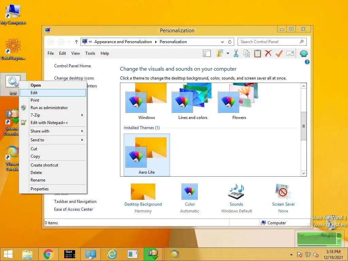Choose Run as administrator
The height and width of the screenshot is (261, 348).
click(x=53, y=108)
